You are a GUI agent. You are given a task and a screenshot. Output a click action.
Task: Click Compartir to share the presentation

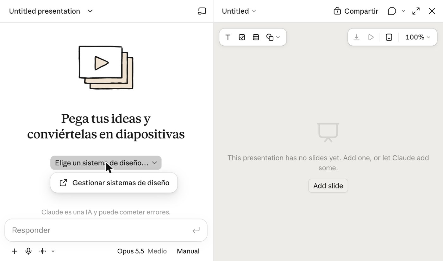(x=356, y=11)
